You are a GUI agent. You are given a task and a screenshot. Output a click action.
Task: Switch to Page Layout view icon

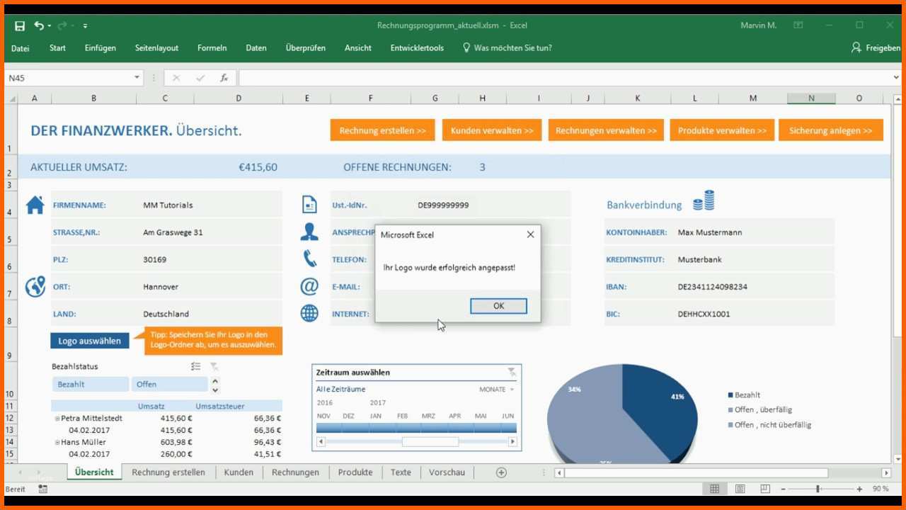pos(740,489)
